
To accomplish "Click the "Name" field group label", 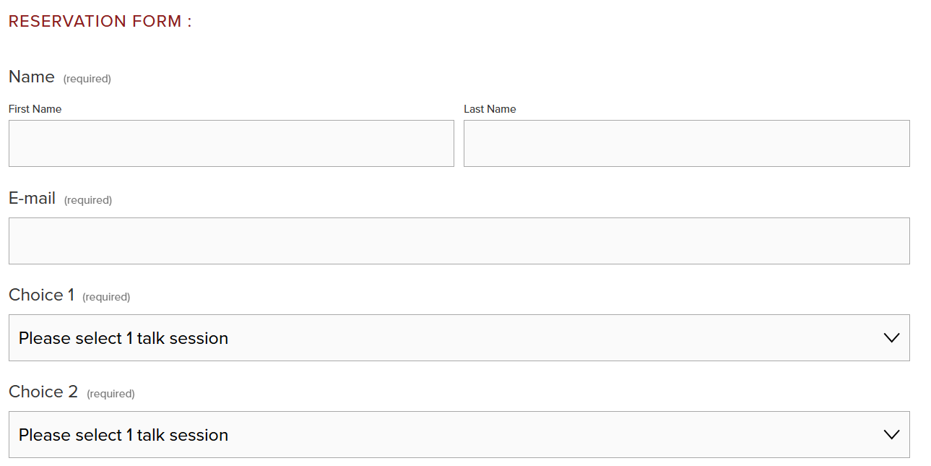I will pos(32,77).
